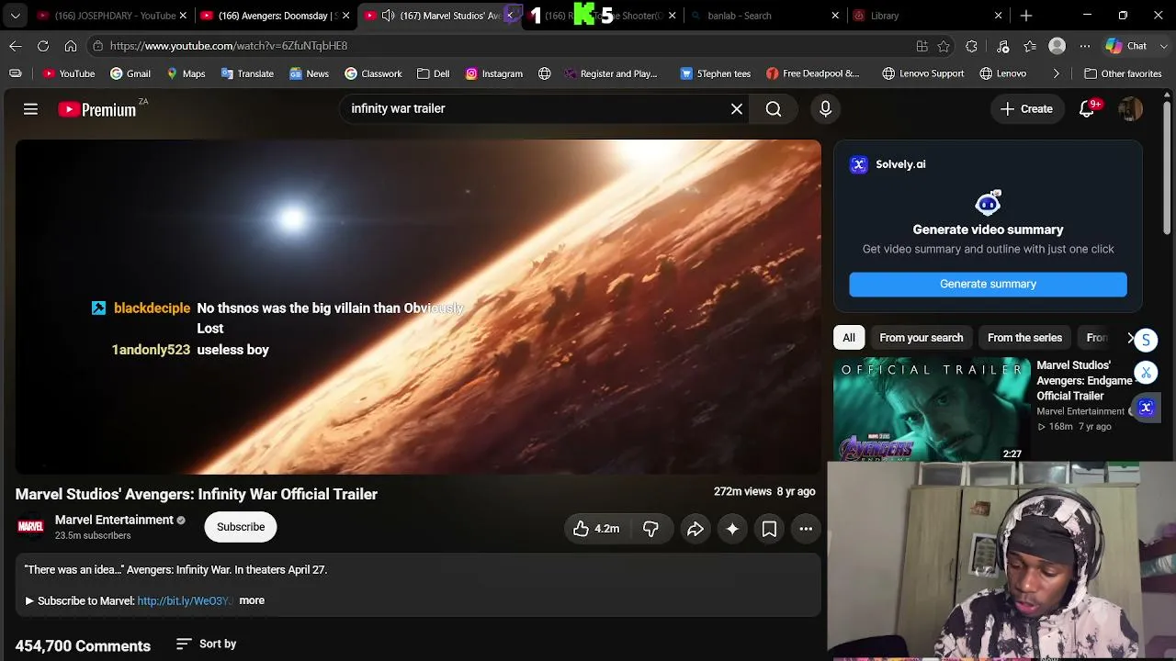
Task: Select the From the series chip
Action: (1024, 338)
